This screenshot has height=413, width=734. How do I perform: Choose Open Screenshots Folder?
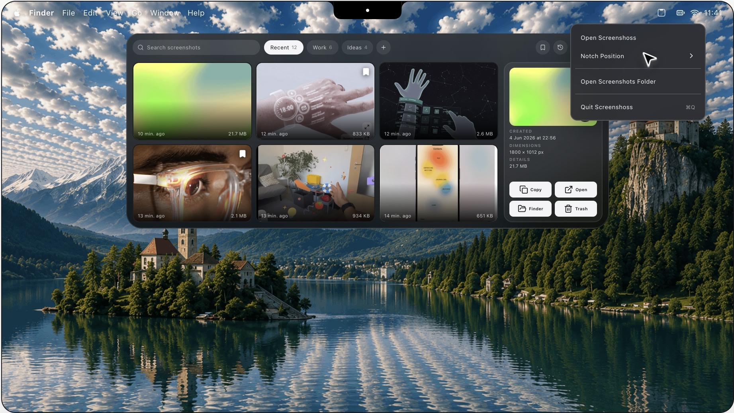click(638, 82)
